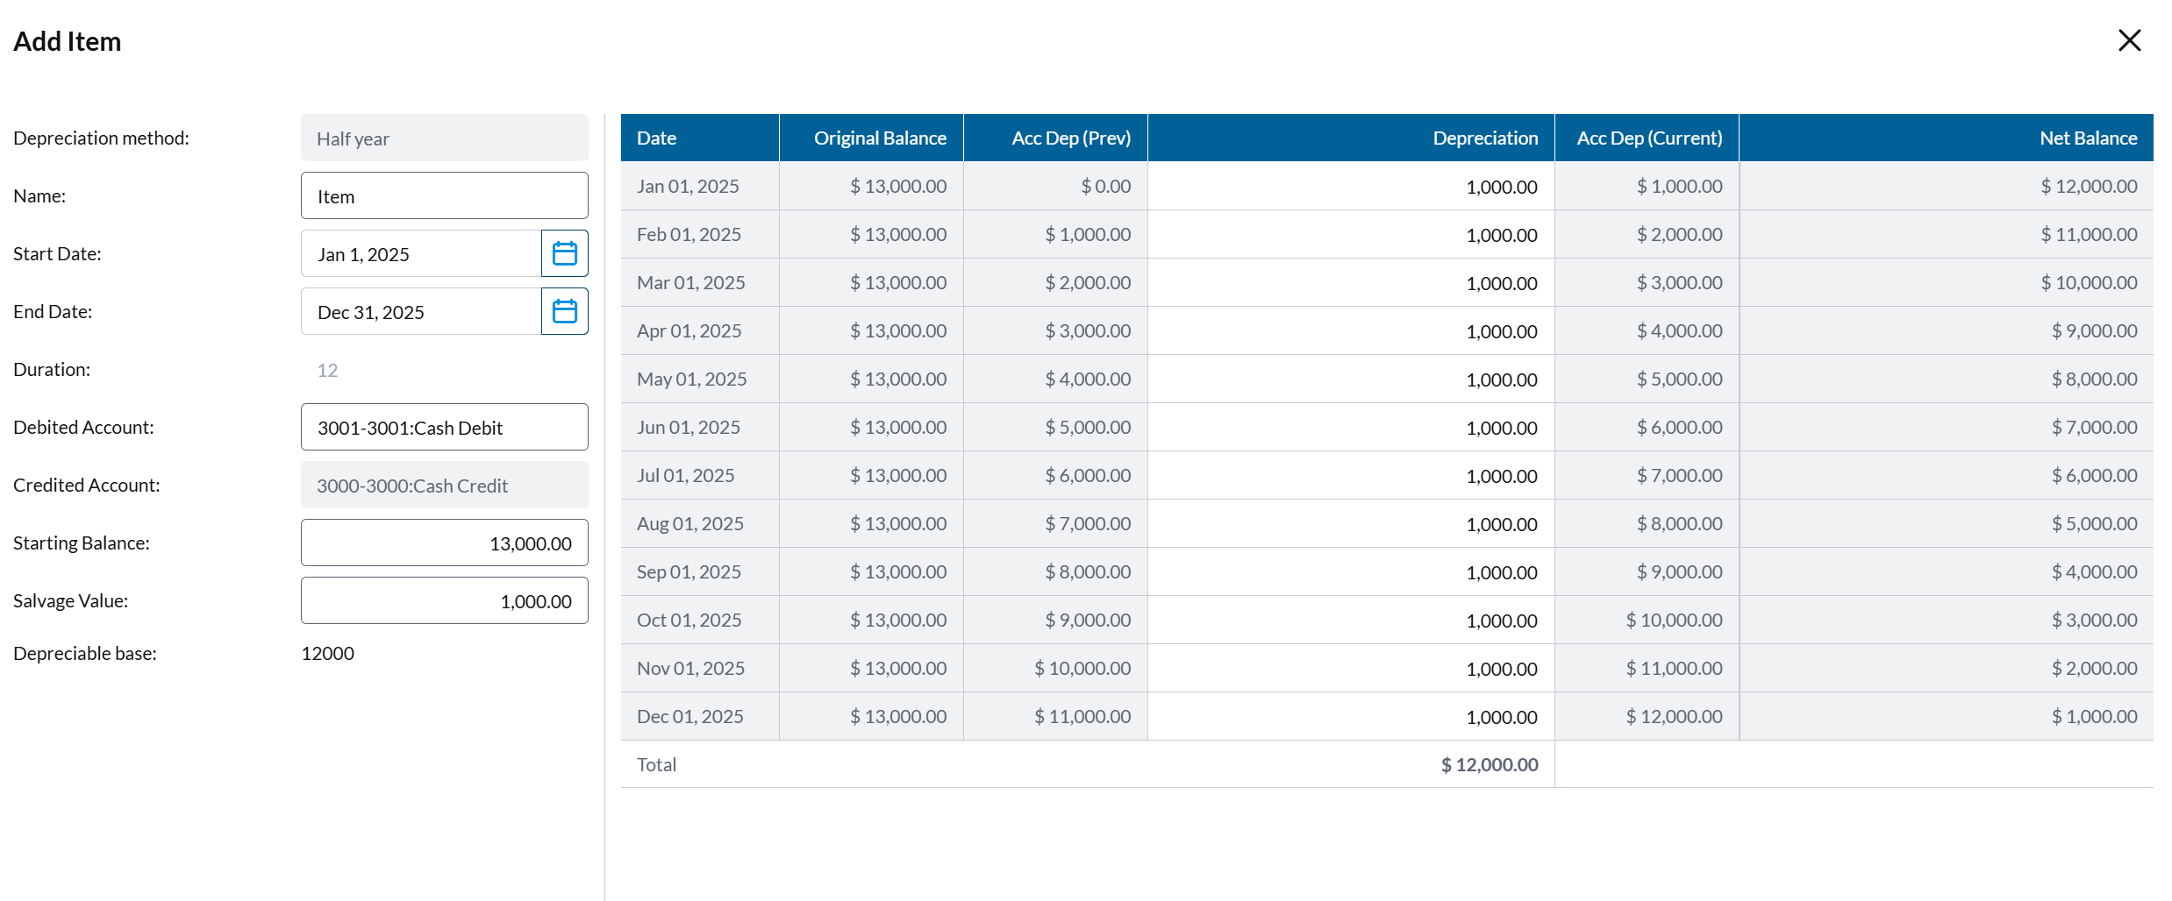Open the End Date calendar picker

tap(564, 312)
